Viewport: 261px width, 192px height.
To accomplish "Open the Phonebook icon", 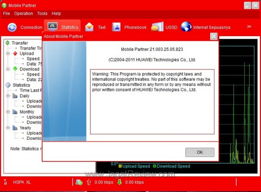I will point(116,27).
